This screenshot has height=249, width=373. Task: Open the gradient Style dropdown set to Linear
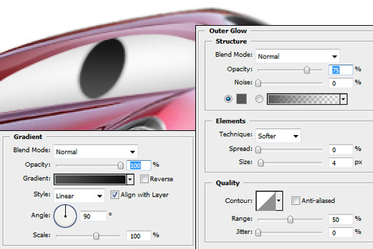pos(79,195)
